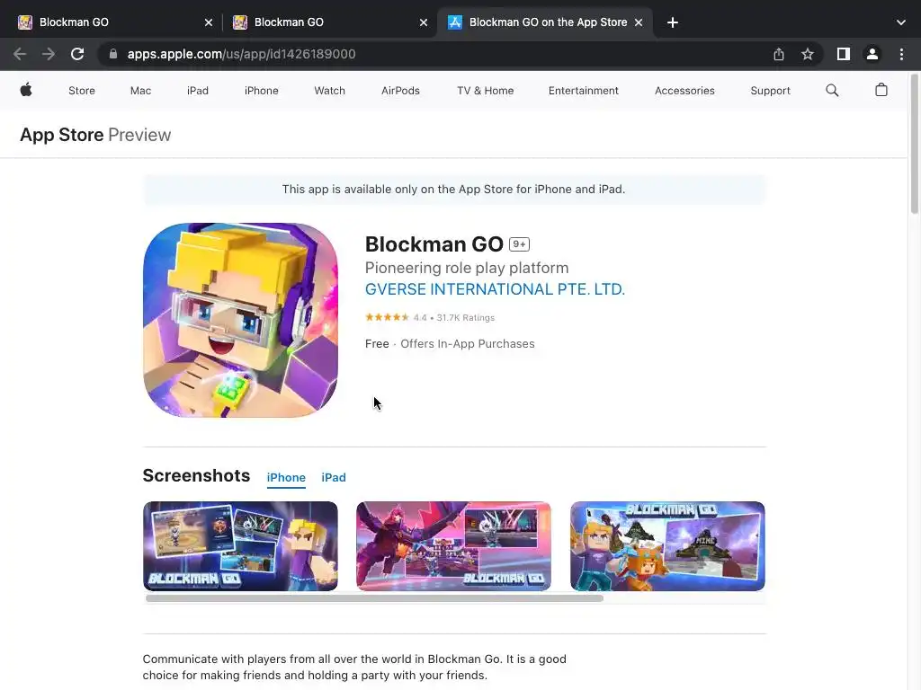Click the page vertical scrollbar
The image size is (921, 690).
[915, 145]
